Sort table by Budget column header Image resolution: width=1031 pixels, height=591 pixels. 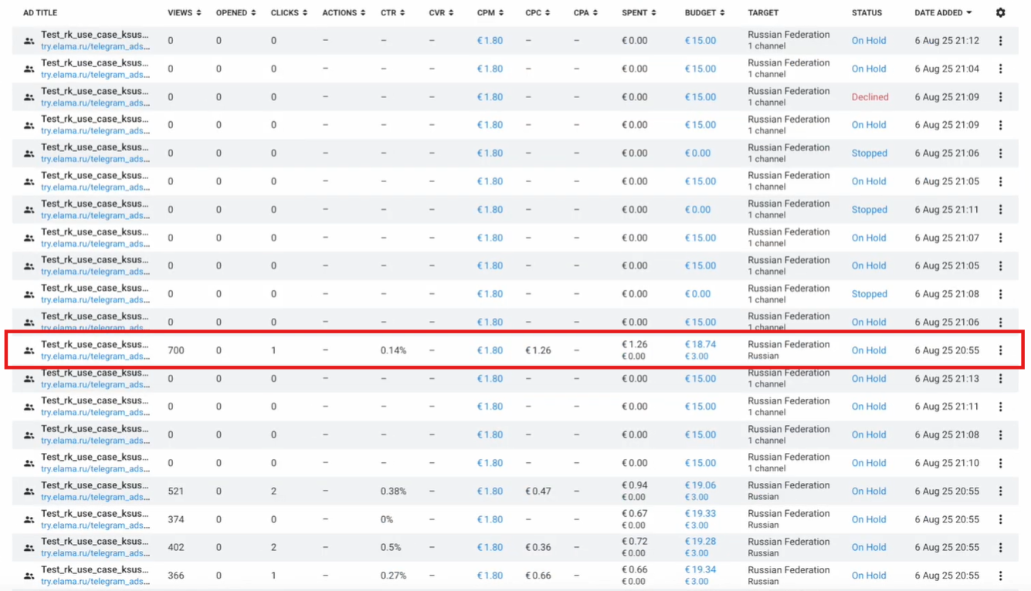coord(704,13)
